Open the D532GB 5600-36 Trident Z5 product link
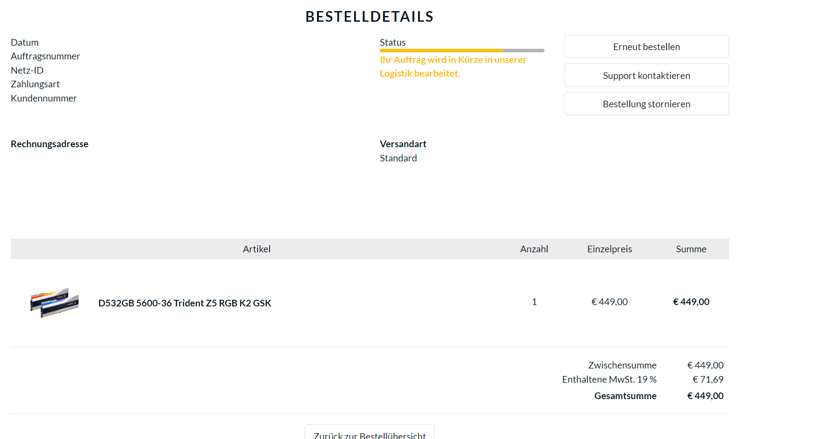This screenshot has width=826, height=439. pyautogui.click(x=185, y=303)
